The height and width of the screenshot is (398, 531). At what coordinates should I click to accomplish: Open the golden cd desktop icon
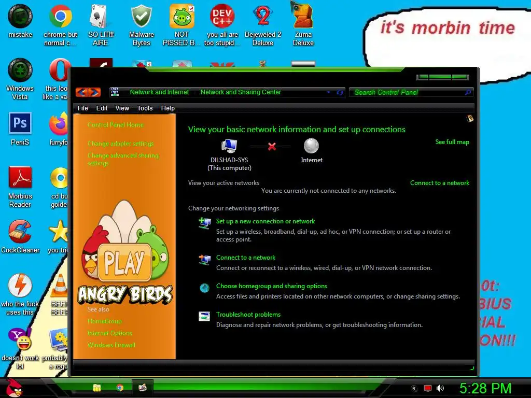click(59, 187)
